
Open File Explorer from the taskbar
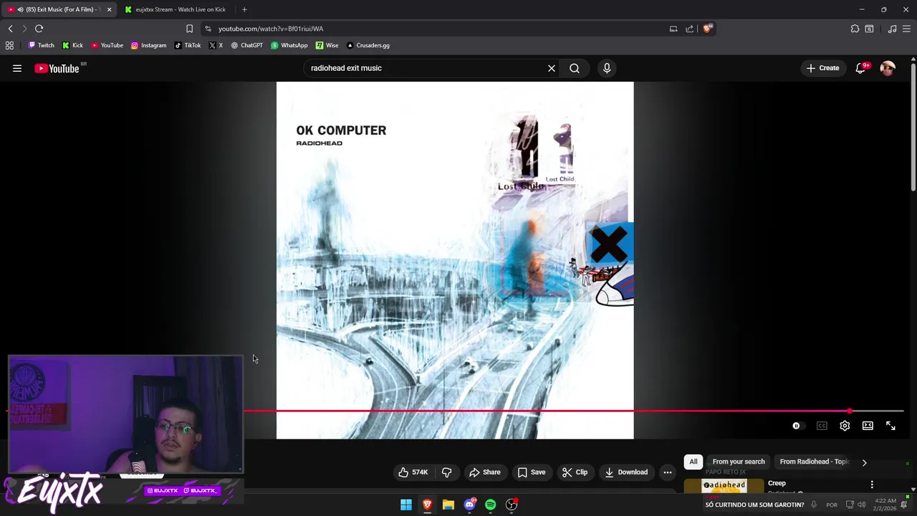[x=448, y=505]
